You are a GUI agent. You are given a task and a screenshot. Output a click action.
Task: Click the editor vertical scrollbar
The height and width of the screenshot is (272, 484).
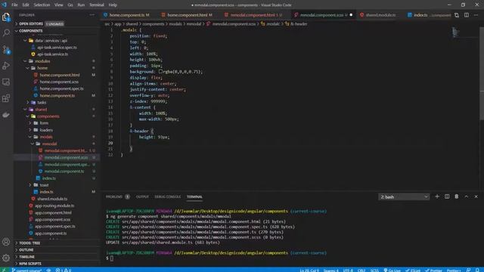click(482, 73)
